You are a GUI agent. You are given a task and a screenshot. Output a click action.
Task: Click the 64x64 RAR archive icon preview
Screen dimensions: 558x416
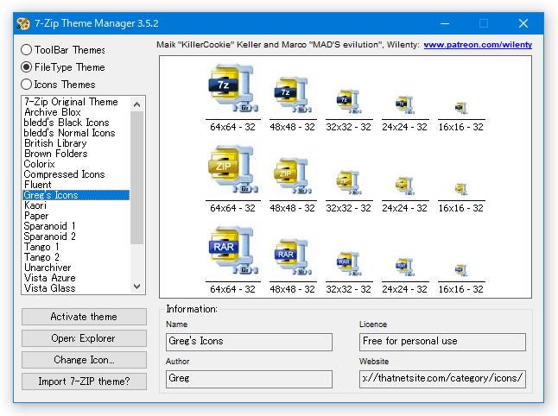(x=232, y=250)
